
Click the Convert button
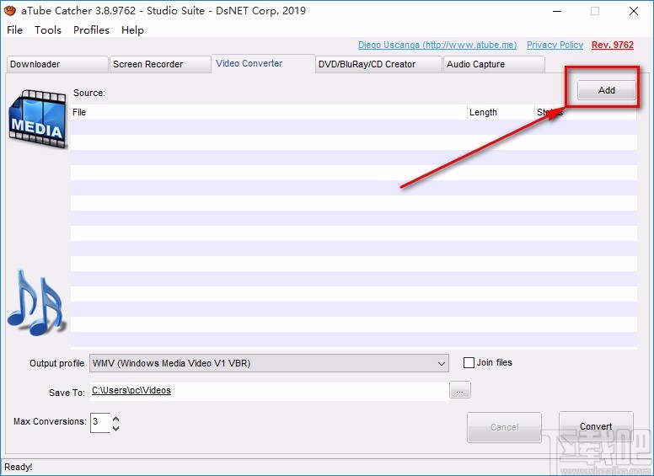click(596, 426)
